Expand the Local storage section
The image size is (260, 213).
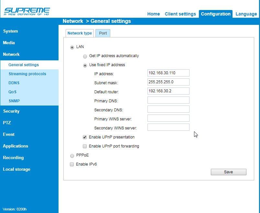[16, 169]
